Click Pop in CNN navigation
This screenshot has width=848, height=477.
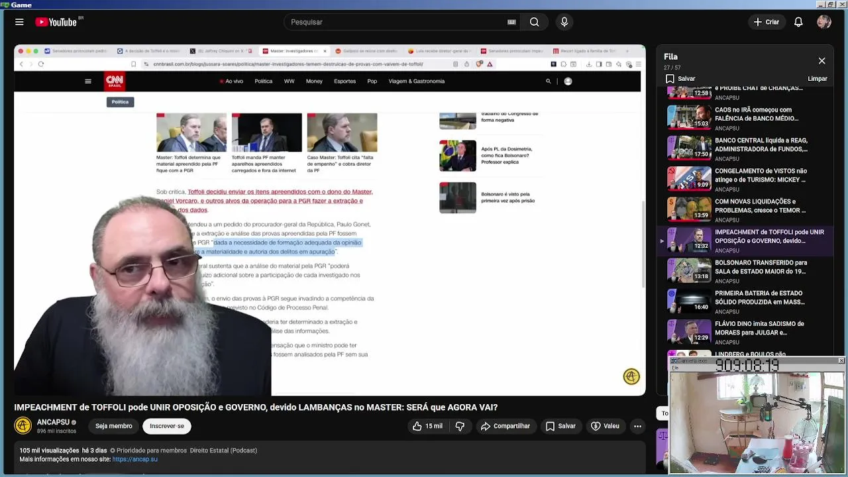pos(372,81)
